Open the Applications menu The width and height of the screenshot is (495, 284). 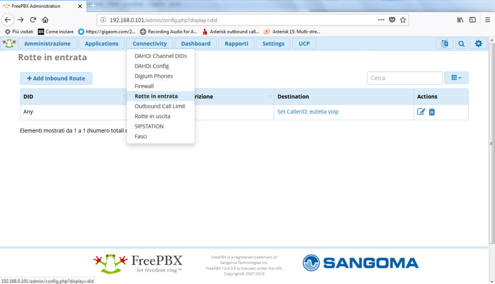point(102,43)
